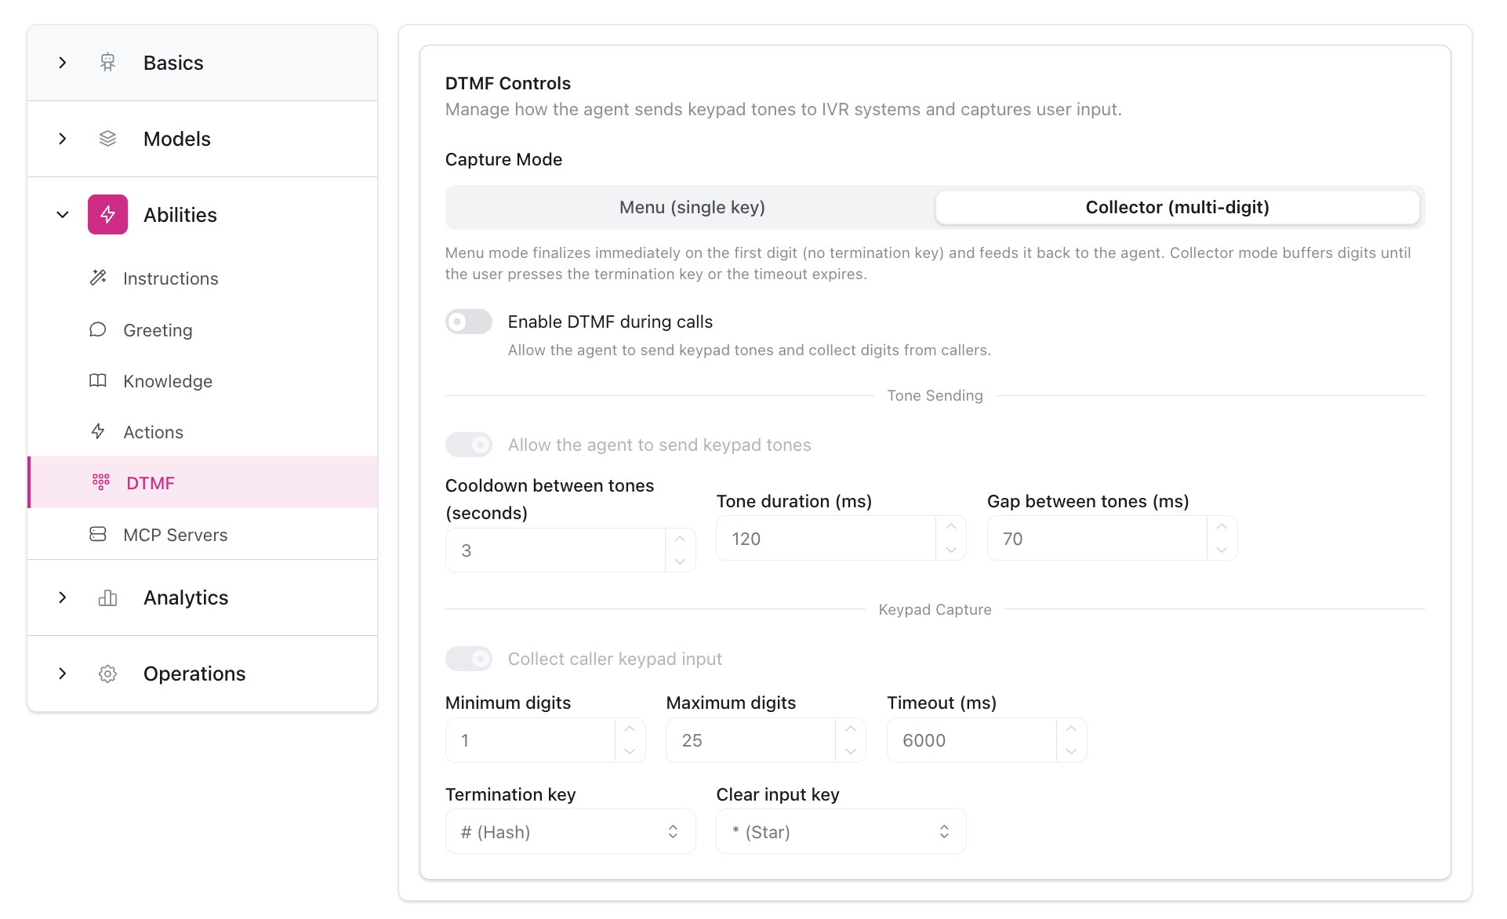Click the Models layers icon
This screenshot has height=919, width=1507.
(107, 139)
